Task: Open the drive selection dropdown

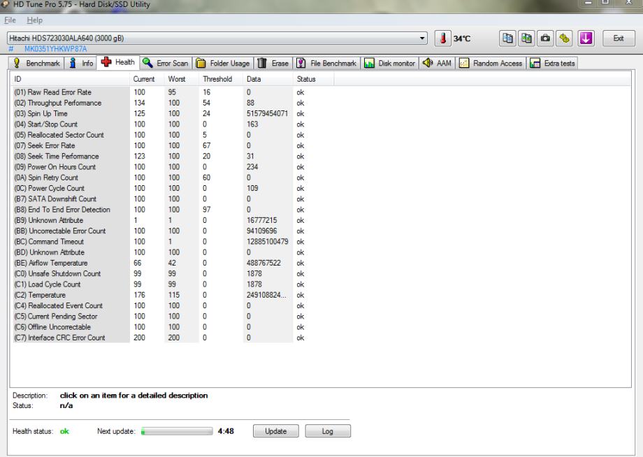Action: (422, 38)
